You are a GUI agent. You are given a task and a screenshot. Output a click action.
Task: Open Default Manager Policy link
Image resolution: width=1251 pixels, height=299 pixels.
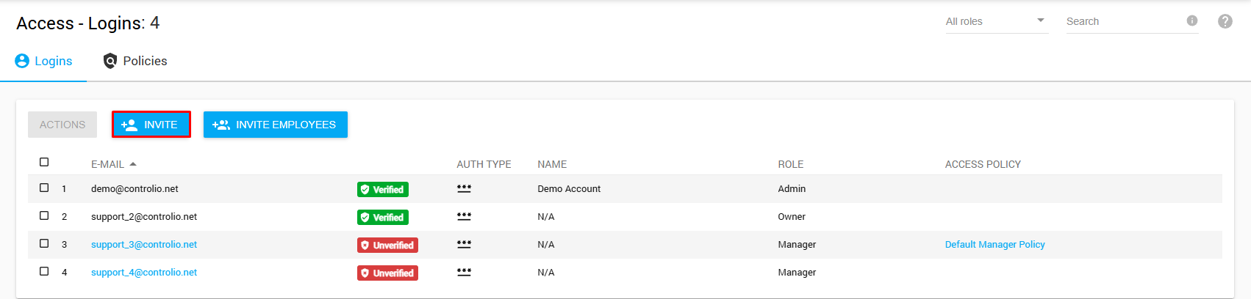[x=994, y=244]
